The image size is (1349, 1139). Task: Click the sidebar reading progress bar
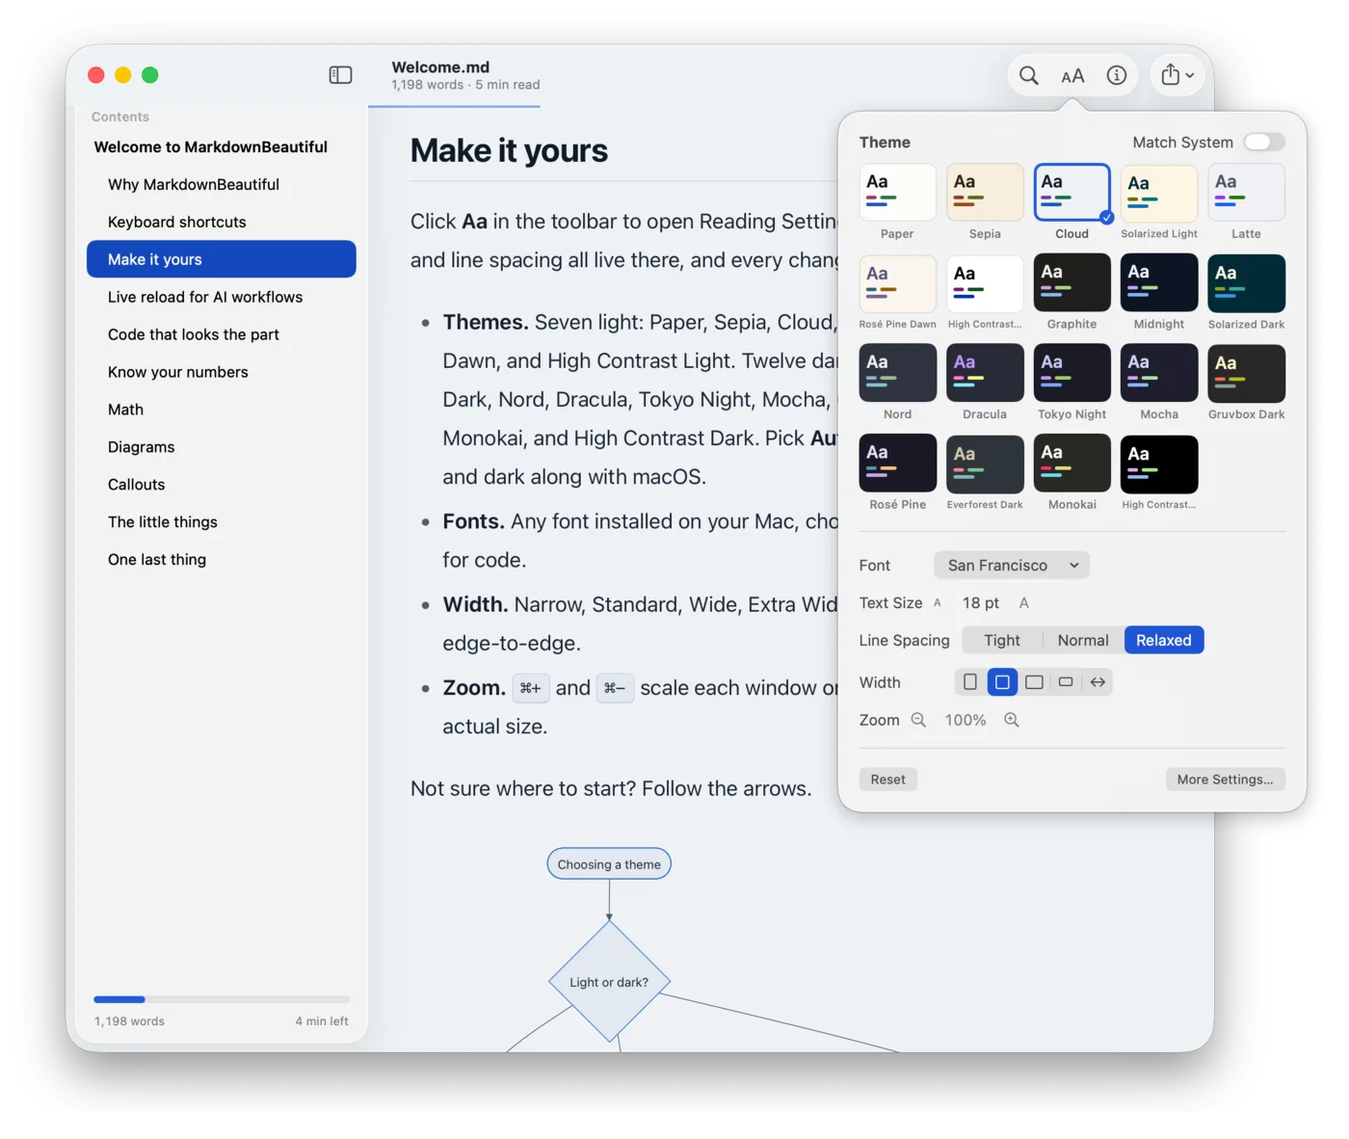tap(222, 999)
